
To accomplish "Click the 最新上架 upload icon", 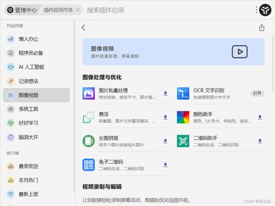I will tap(11, 194).
